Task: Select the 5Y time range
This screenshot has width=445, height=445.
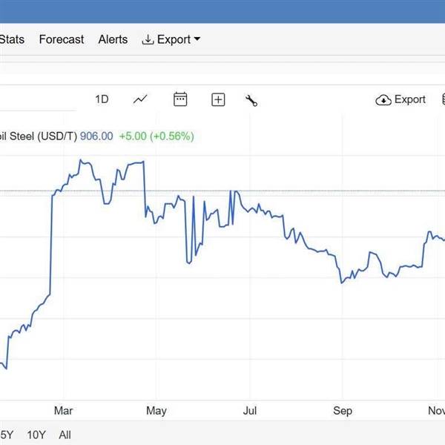Action: (6, 435)
